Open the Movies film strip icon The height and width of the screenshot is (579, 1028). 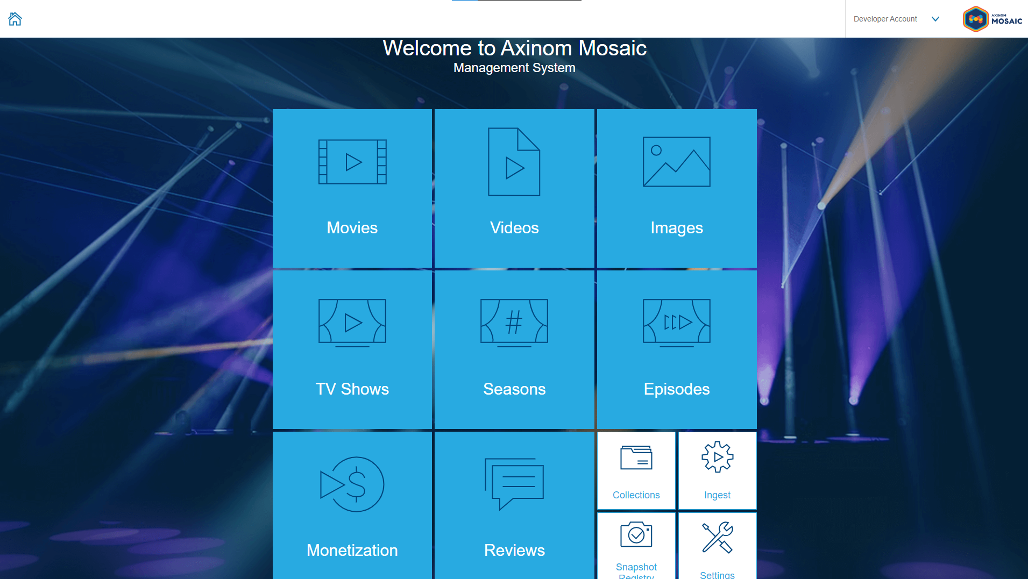click(352, 162)
